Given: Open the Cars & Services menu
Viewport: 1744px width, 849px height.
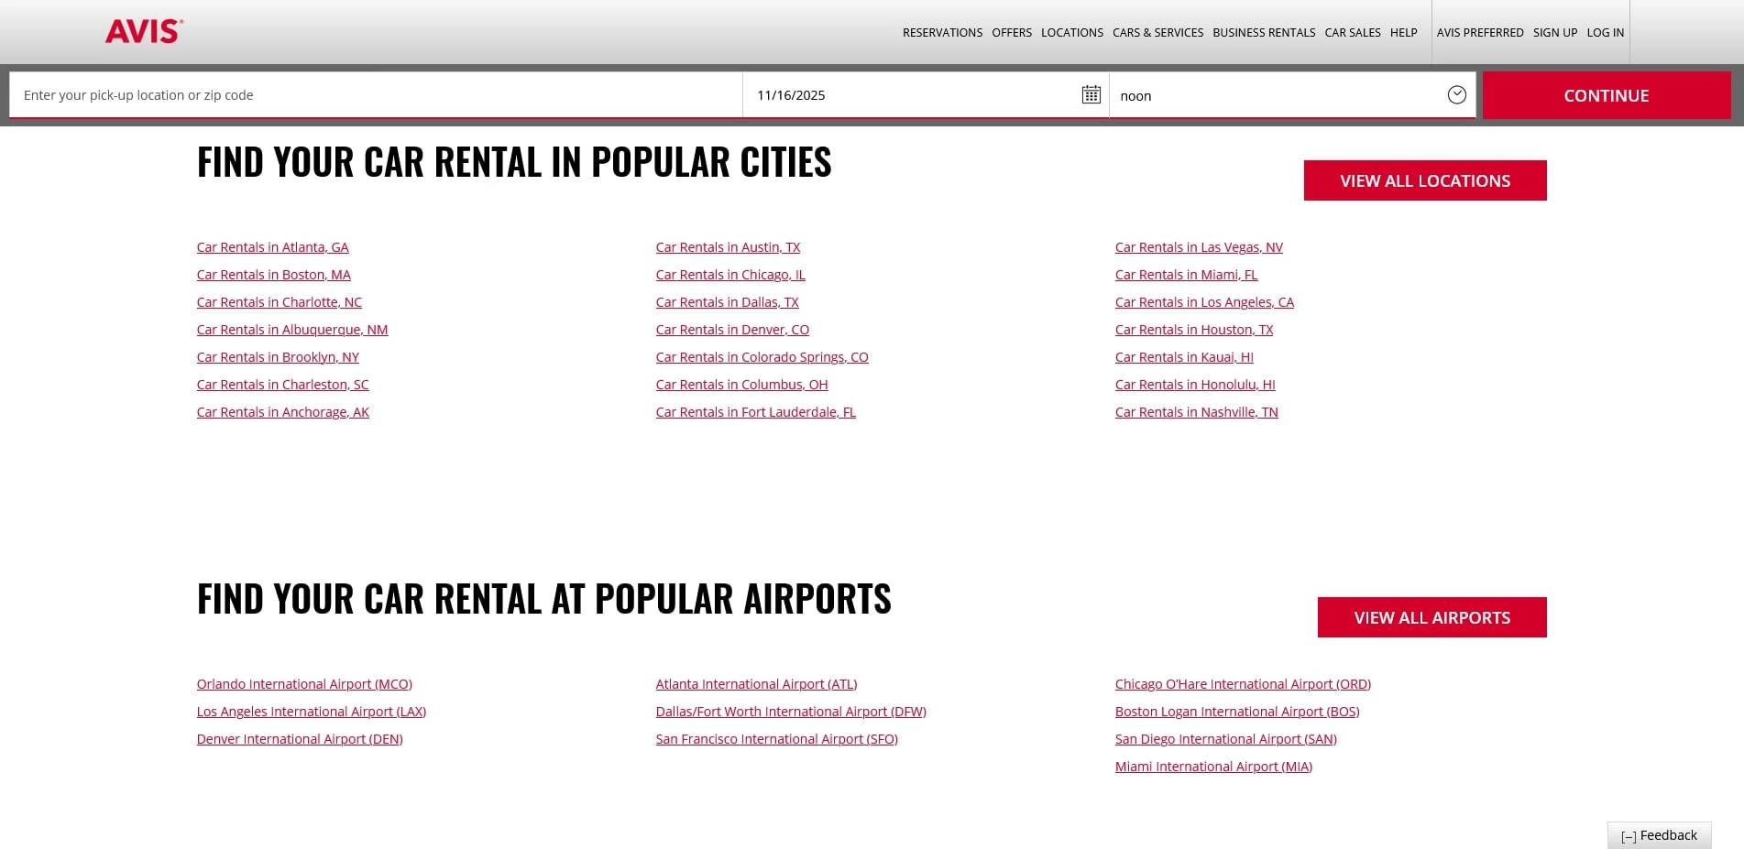Looking at the screenshot, I should point(1157,33).
